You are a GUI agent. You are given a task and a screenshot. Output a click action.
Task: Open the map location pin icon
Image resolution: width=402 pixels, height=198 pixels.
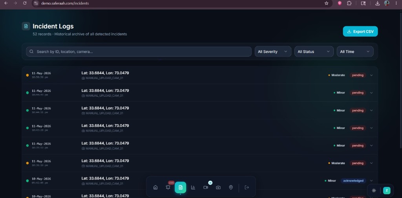(231, 187)
